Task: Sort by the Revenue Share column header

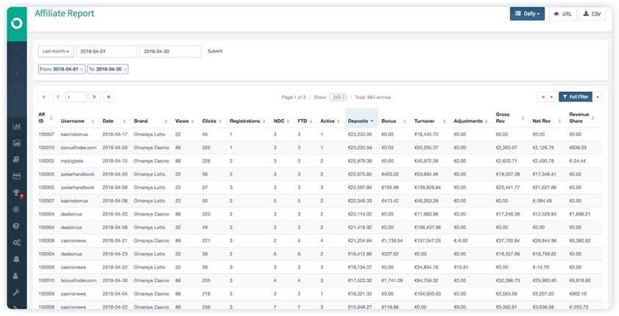Action: coord(582,118)
